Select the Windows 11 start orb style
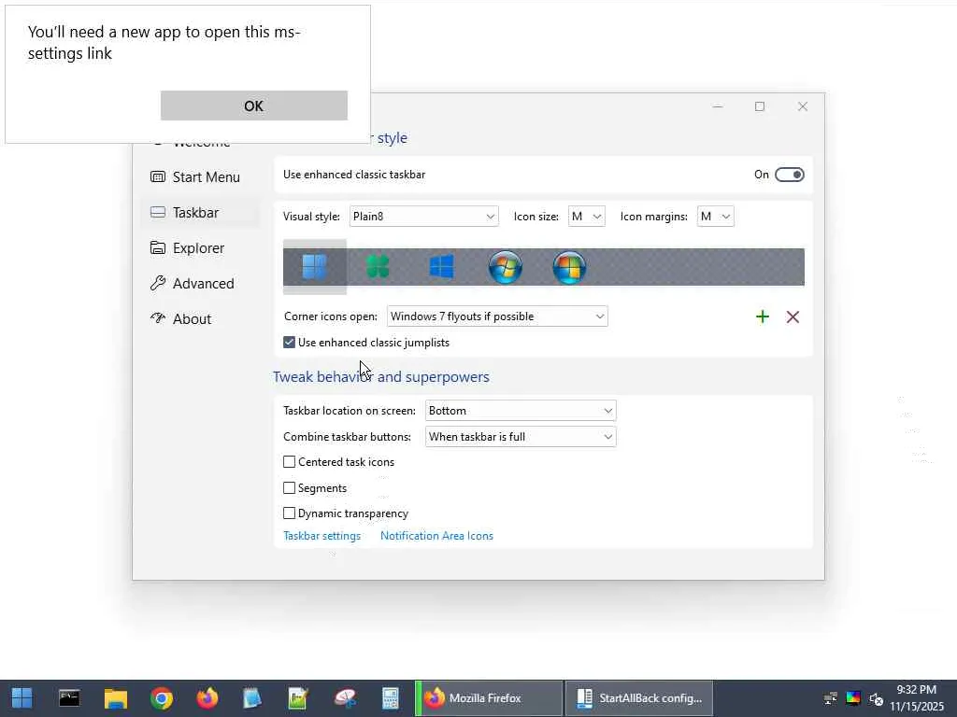This screenshot has width=957, height=717. pos(314,266)
